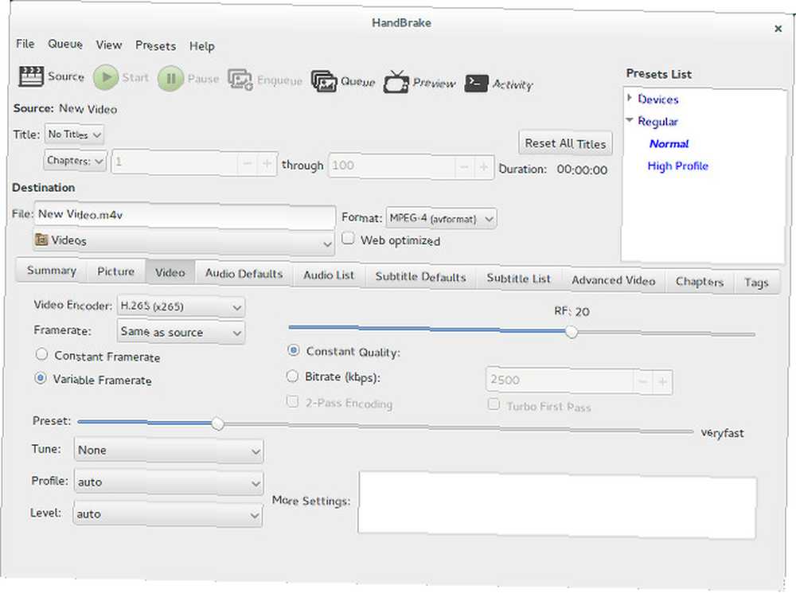Click the green Pause icon
Image resolution: width=796 pixels, height=593 pixels.
[x=170, y=79]
